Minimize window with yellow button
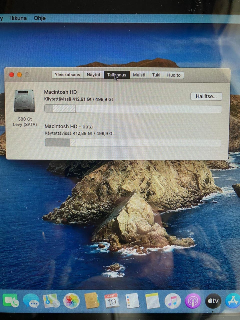Image resolution: width=240 pixels, height=320 pixels. tap(19, 75)
